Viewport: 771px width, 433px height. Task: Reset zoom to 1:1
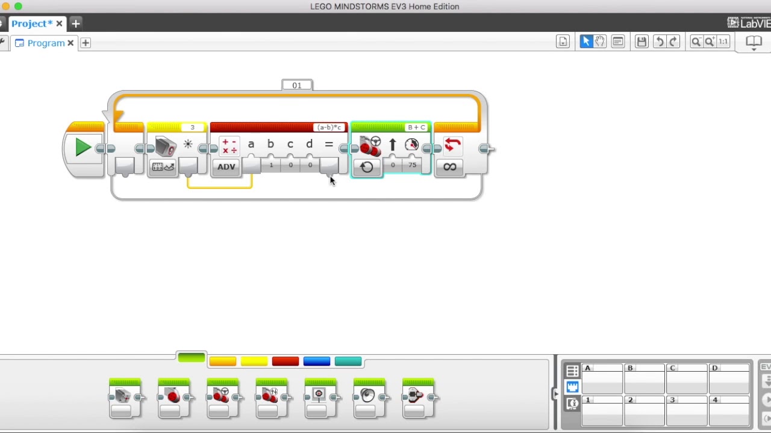coord(723,41)
